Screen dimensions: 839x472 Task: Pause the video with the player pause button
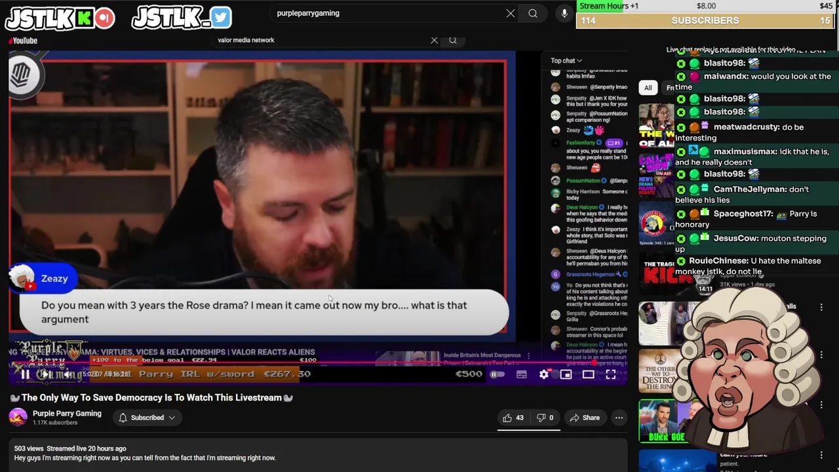coord(25,374)
